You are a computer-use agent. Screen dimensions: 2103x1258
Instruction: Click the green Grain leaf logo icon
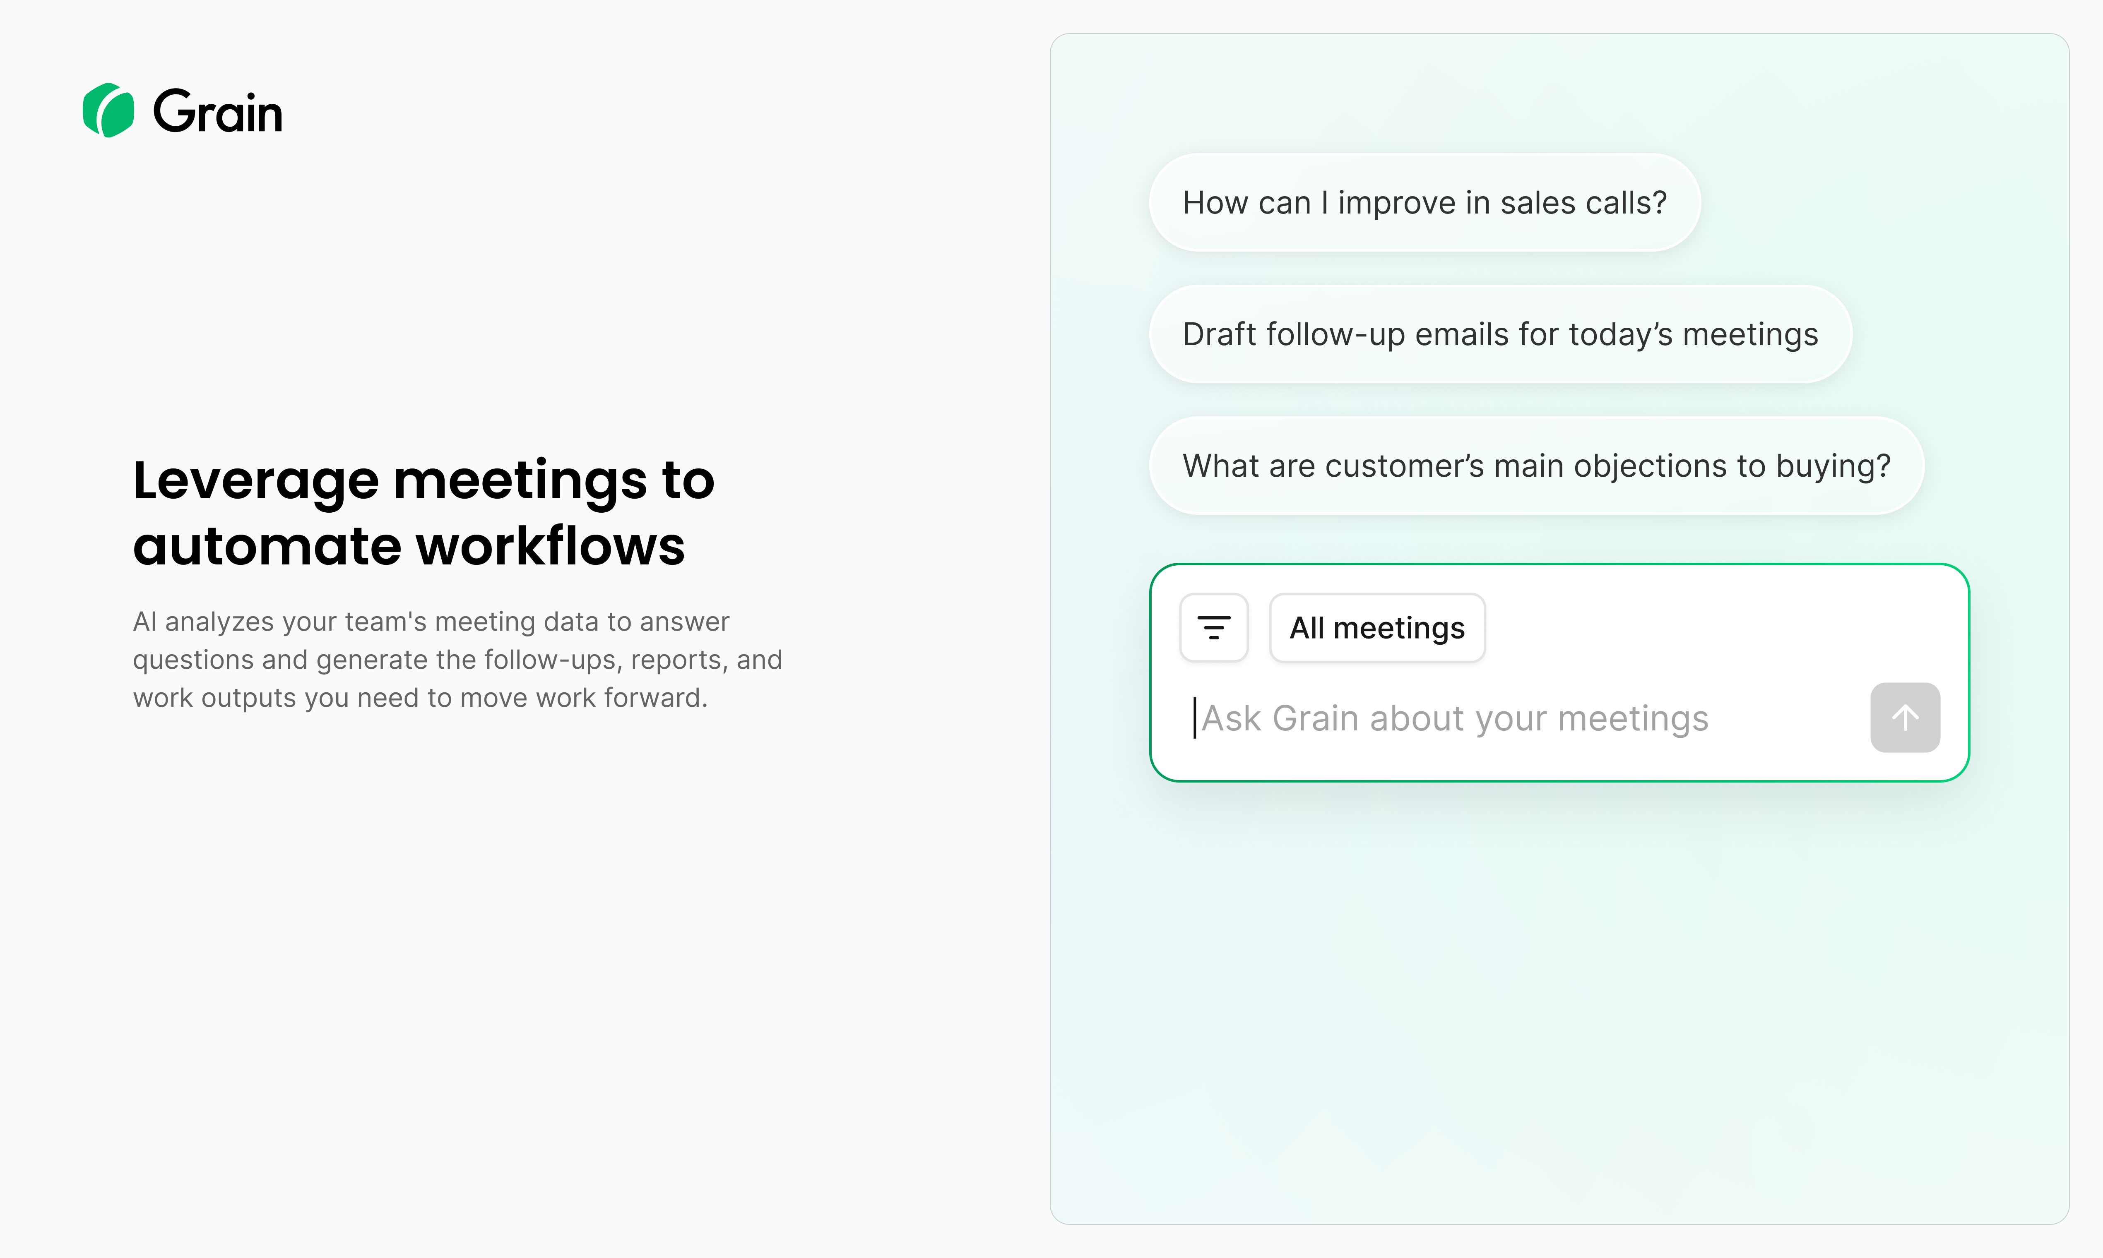click(108, 110)
